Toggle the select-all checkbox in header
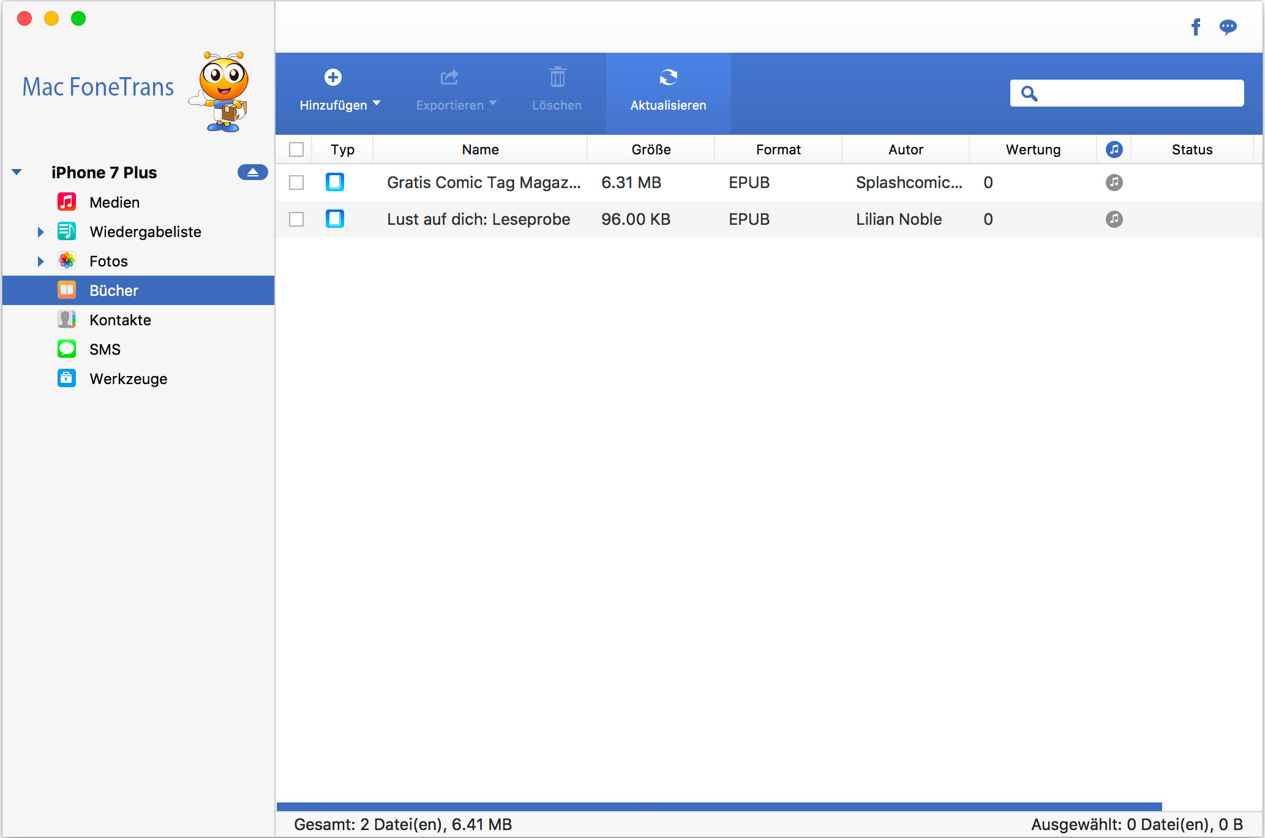Screen dimensions: 1265x838 coord(296,149)
